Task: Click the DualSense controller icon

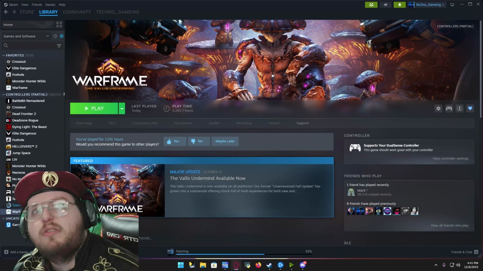Action: click(355, 148)
